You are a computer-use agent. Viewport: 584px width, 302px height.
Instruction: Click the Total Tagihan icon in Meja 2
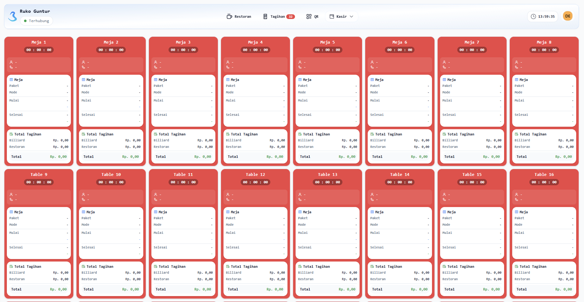click(x=83, y=134)
